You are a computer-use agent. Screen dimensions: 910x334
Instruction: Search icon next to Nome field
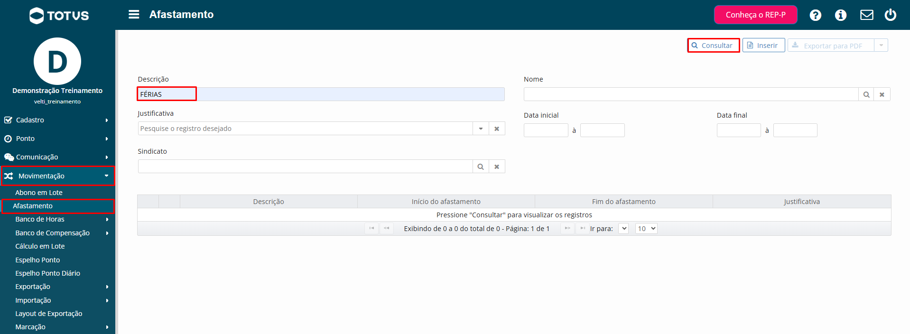click(x=866, y=94)
